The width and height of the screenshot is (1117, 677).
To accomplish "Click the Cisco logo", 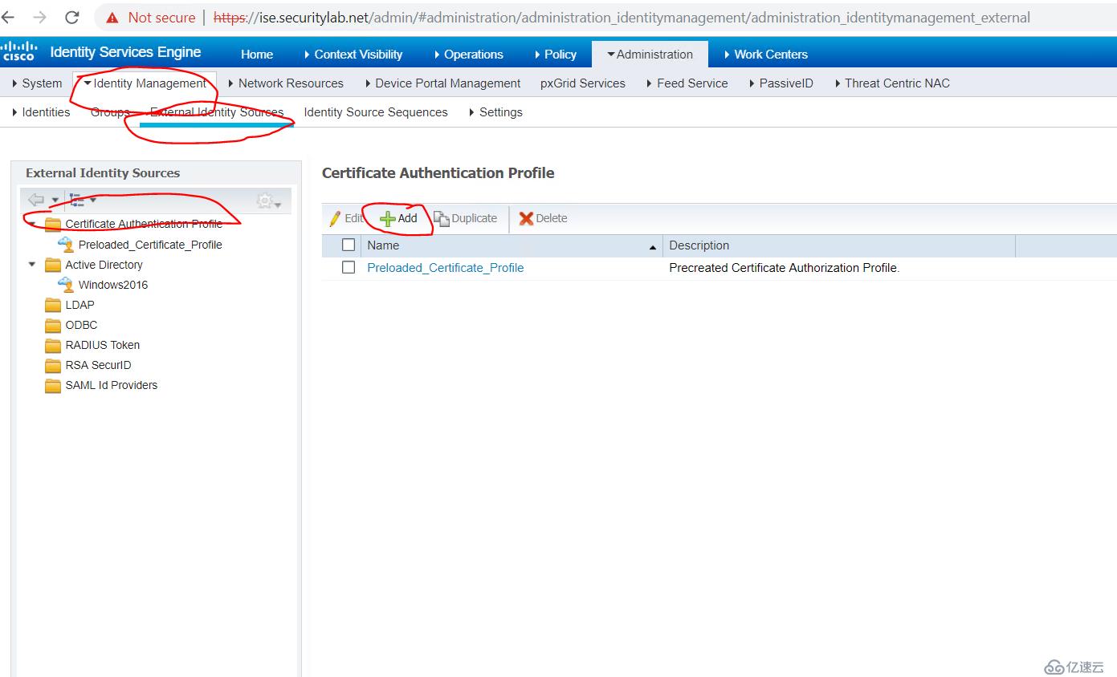I will click(18, 51).
